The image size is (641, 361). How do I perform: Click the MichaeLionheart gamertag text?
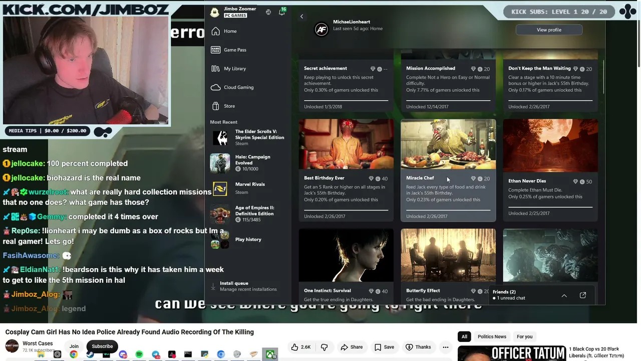pos(352,22)
